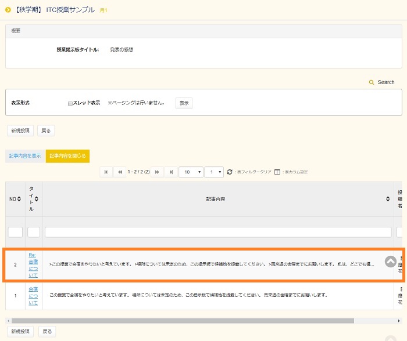
Task: Click the Search magnifier icon
Action: [x=372, y=82]
